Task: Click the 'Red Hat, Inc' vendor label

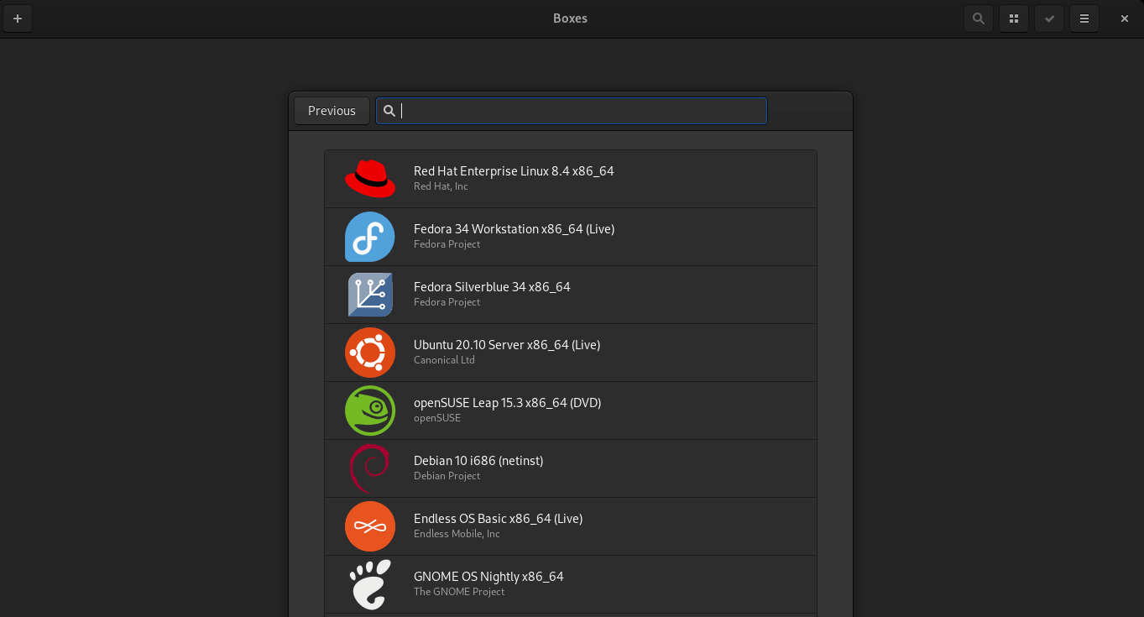Action: (x=441, y=186)
